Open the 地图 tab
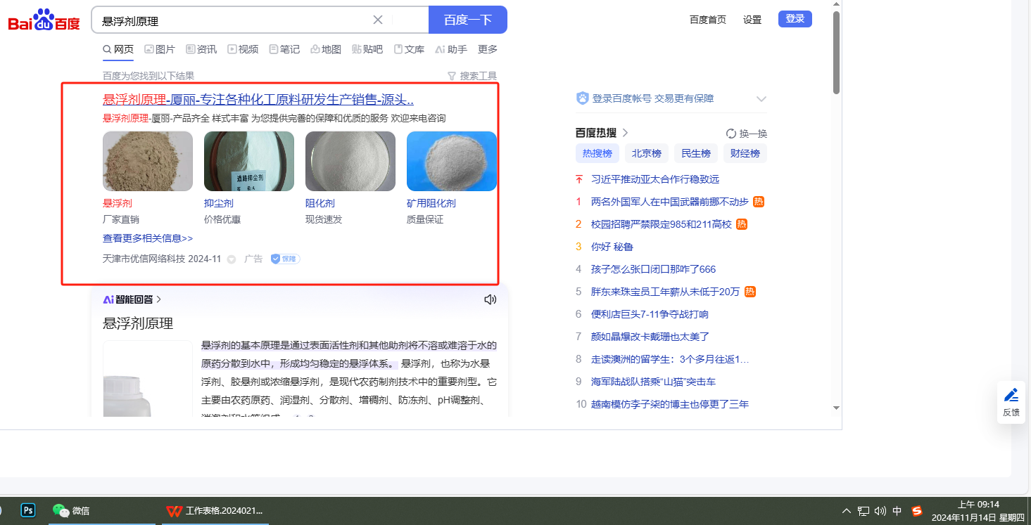 click(326, 49)
